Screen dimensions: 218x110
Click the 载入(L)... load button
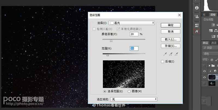(x=171, y=39)
